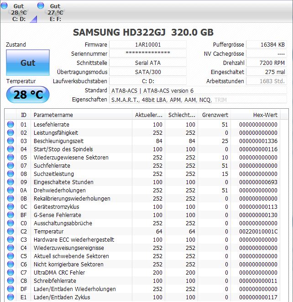Click status orb for Suchfehlerrate row
The width and height of the screenshot is (293, 302).
(x=10, y=165)
